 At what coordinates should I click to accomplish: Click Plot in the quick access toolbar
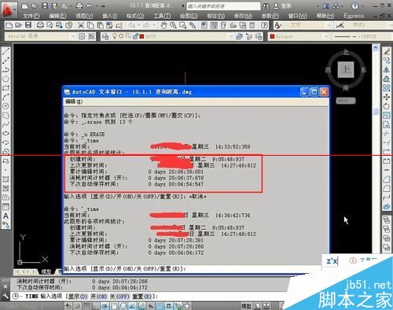point(79,6)
